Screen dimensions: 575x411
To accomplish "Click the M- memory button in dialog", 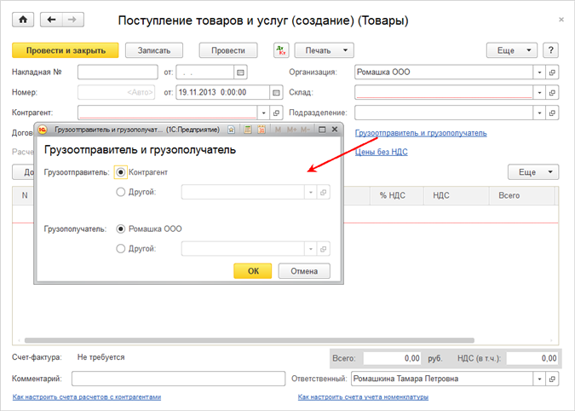I will point(305,130).
